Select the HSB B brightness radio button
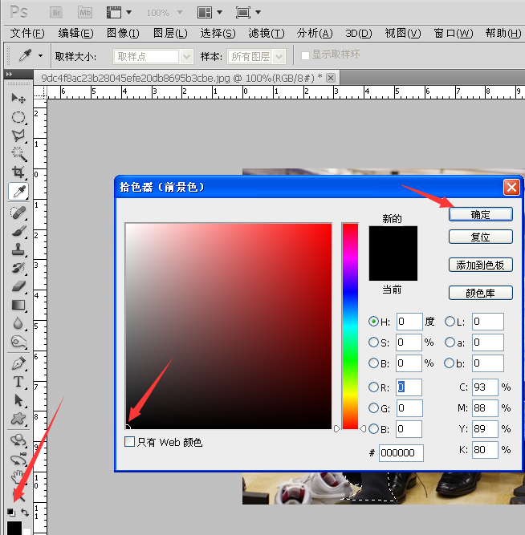This screenshot has height=535, width=525. click(x=373, y=363)
